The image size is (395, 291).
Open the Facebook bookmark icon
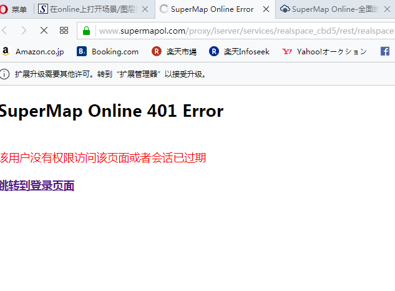tap(384, 51)
